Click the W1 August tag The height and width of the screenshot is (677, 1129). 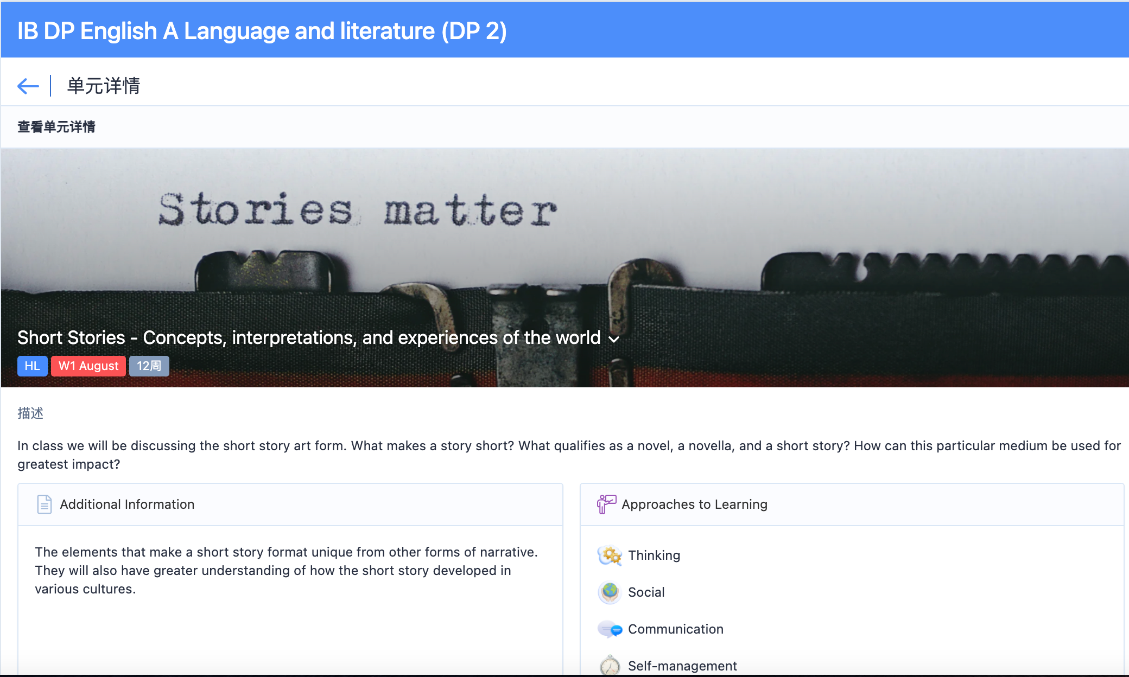(88, 366)
